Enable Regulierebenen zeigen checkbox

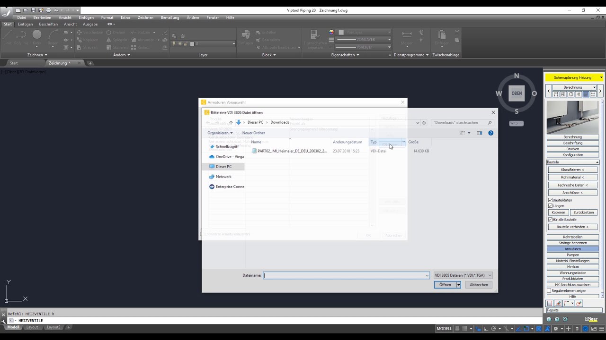[549, 291]
